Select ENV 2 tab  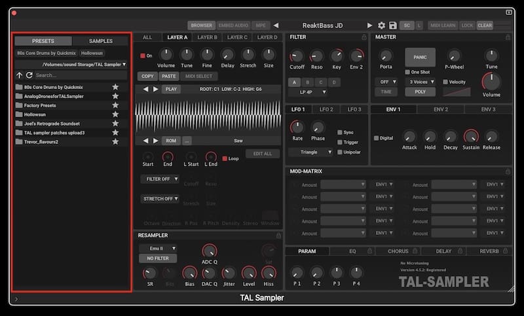point(440,109)
